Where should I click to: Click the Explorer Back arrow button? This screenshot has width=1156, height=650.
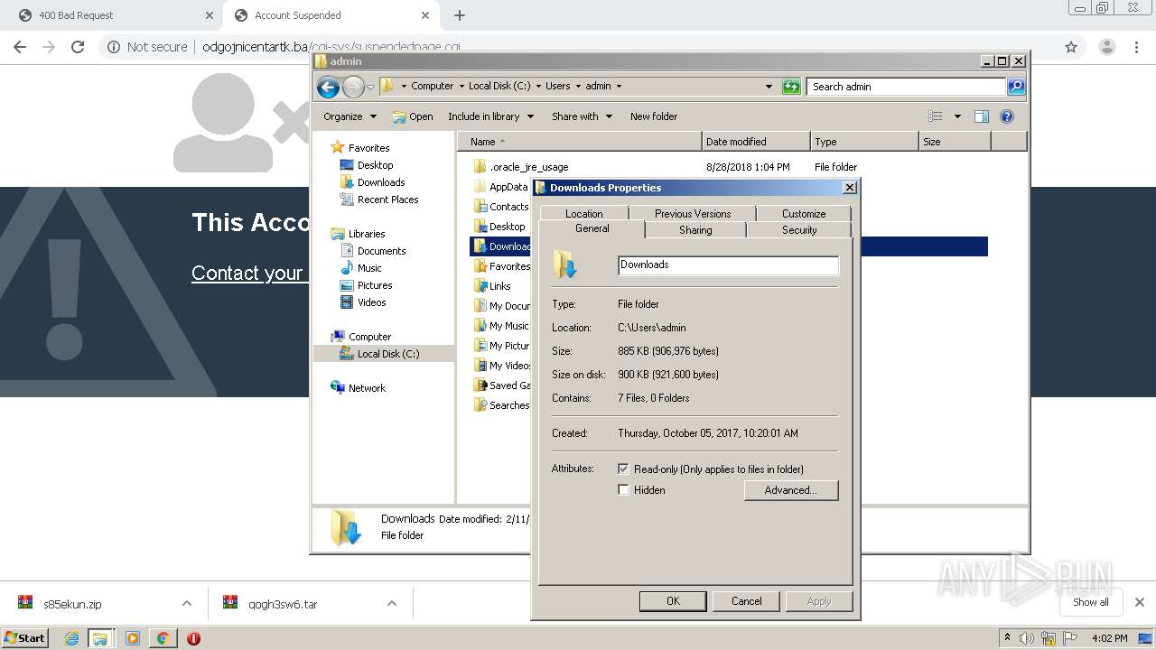(328, 87)
